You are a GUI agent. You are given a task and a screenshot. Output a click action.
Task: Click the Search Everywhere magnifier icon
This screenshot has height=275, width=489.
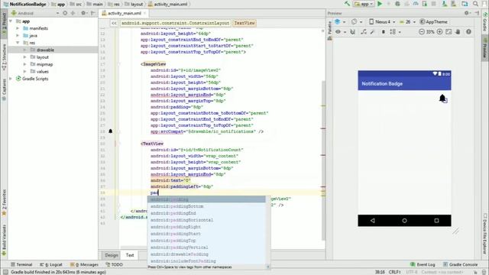(475, 4)
